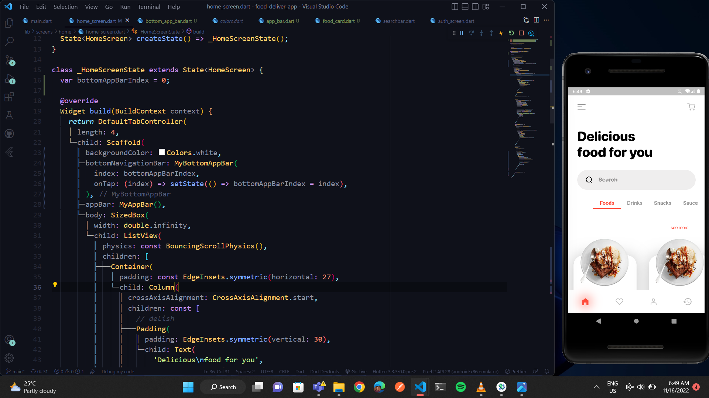Click Go Live in status bar
The width and height of the screenshot is (709, 398).
pos(356,371)
